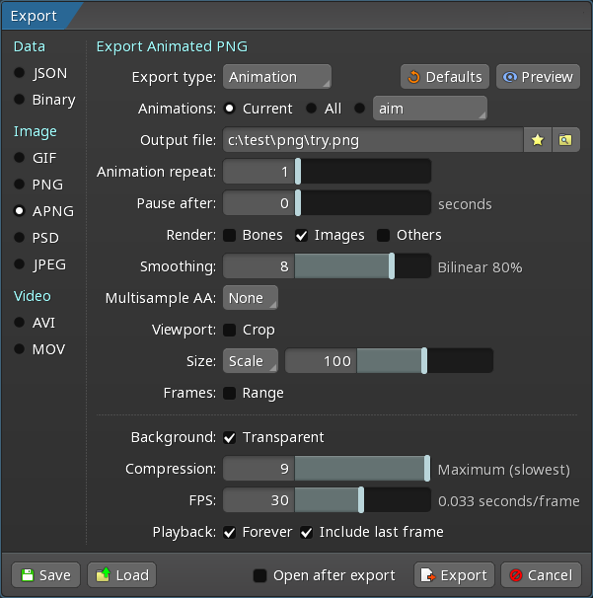Screen dimensions: 593x598
Task: Toggle the Transparent background checkbox
Action: click(229, 437)
